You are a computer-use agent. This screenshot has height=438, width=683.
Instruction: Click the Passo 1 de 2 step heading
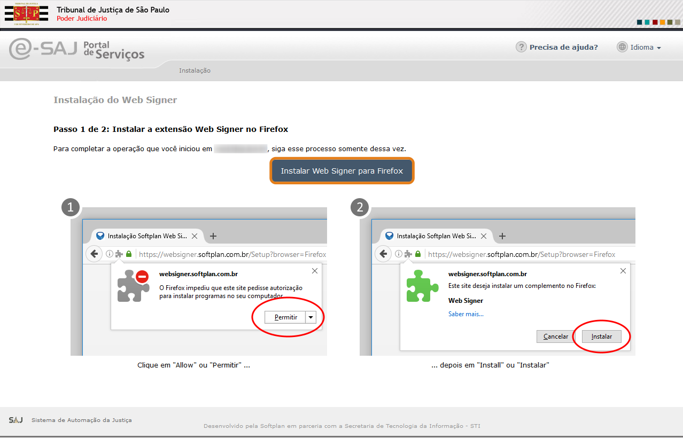click(171, 129)
